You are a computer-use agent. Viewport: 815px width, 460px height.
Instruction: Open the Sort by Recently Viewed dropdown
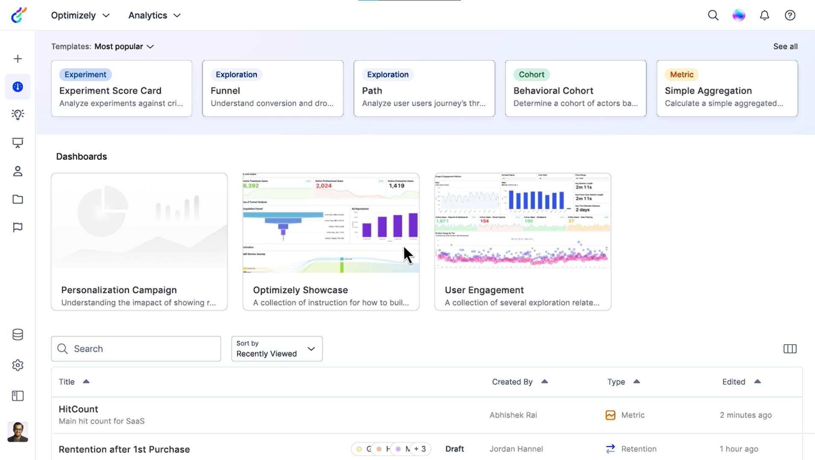(276, 348)
